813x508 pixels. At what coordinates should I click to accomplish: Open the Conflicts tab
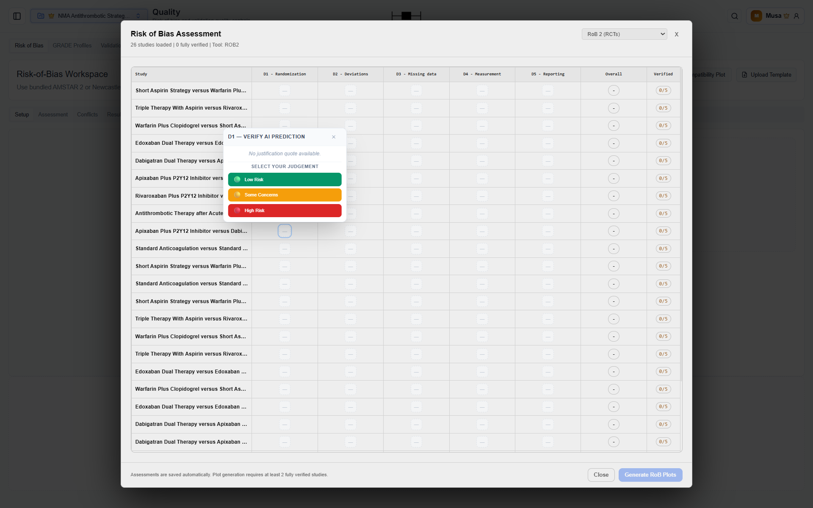click(87, 115)
